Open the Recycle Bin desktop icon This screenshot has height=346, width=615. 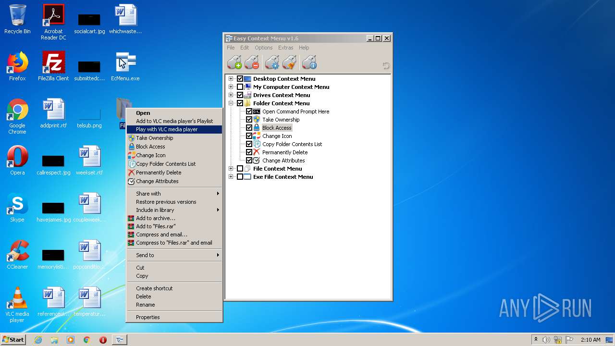[x=17, y=19]
